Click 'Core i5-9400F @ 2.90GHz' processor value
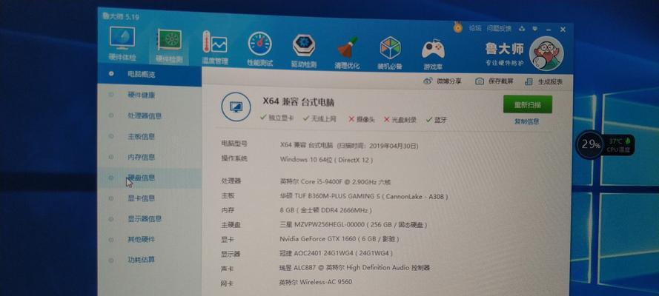659x296 pixels. click(x=343, y=182)
